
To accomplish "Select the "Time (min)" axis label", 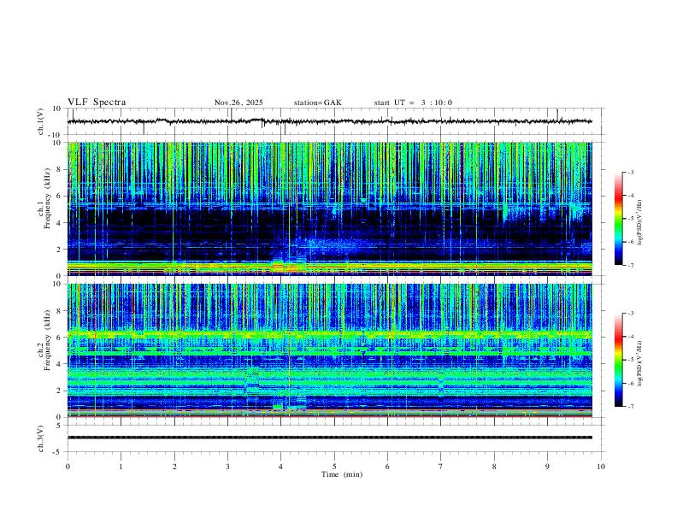I will [x=342, y=474].
